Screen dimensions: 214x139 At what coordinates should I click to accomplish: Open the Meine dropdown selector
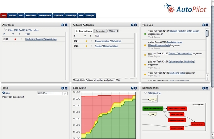113,31
